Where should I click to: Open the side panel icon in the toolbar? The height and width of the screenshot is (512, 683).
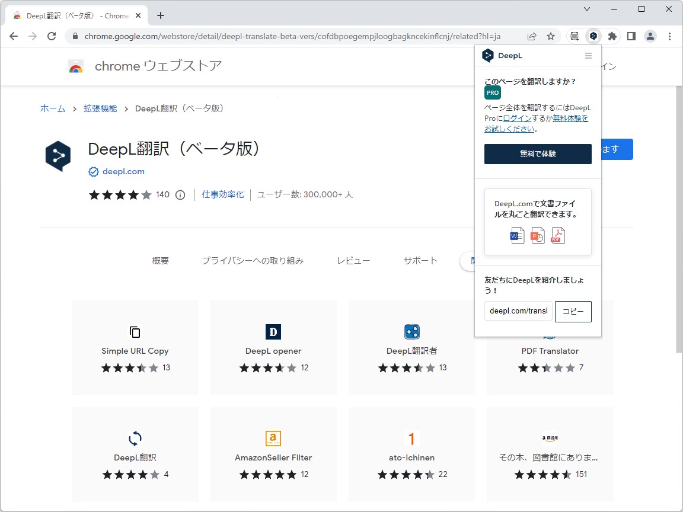pos(631,36)
